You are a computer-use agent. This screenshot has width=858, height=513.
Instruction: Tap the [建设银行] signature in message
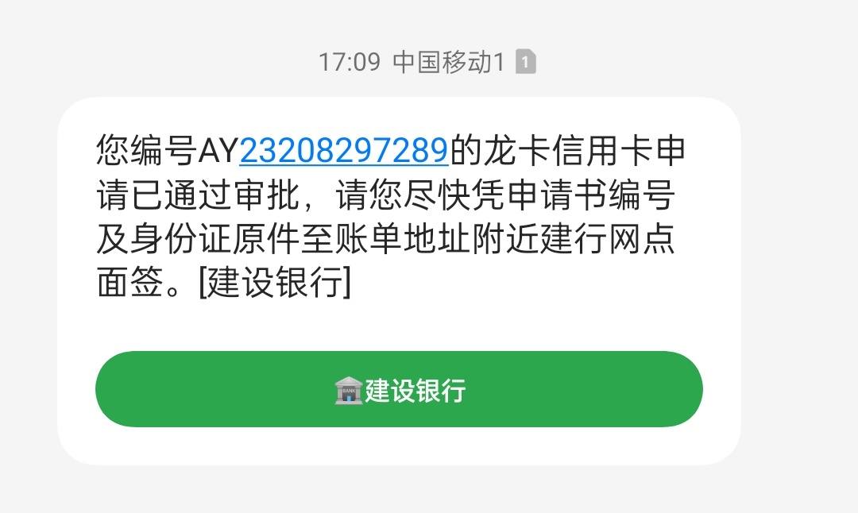coord(275,282)
